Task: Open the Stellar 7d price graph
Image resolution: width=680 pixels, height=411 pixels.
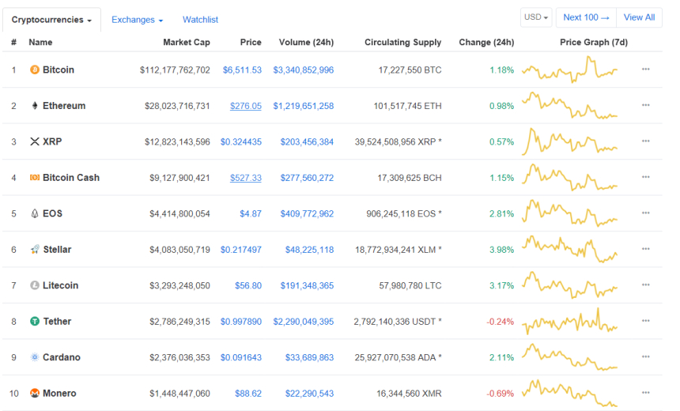Action: [569, 249]
